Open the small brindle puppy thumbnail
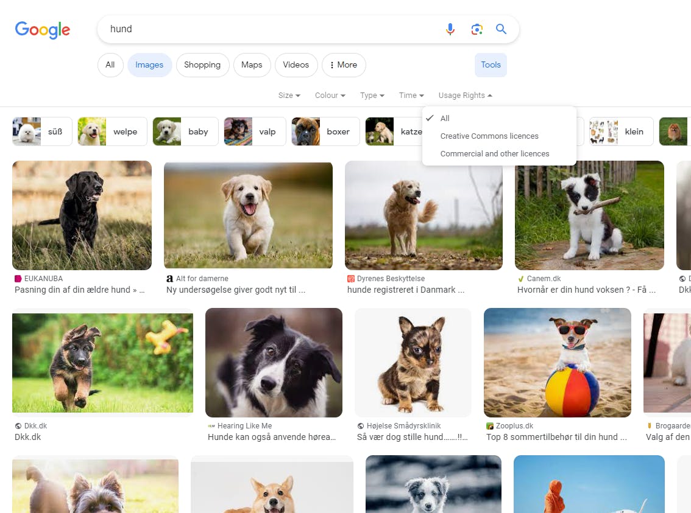 [x=413, y=363]
